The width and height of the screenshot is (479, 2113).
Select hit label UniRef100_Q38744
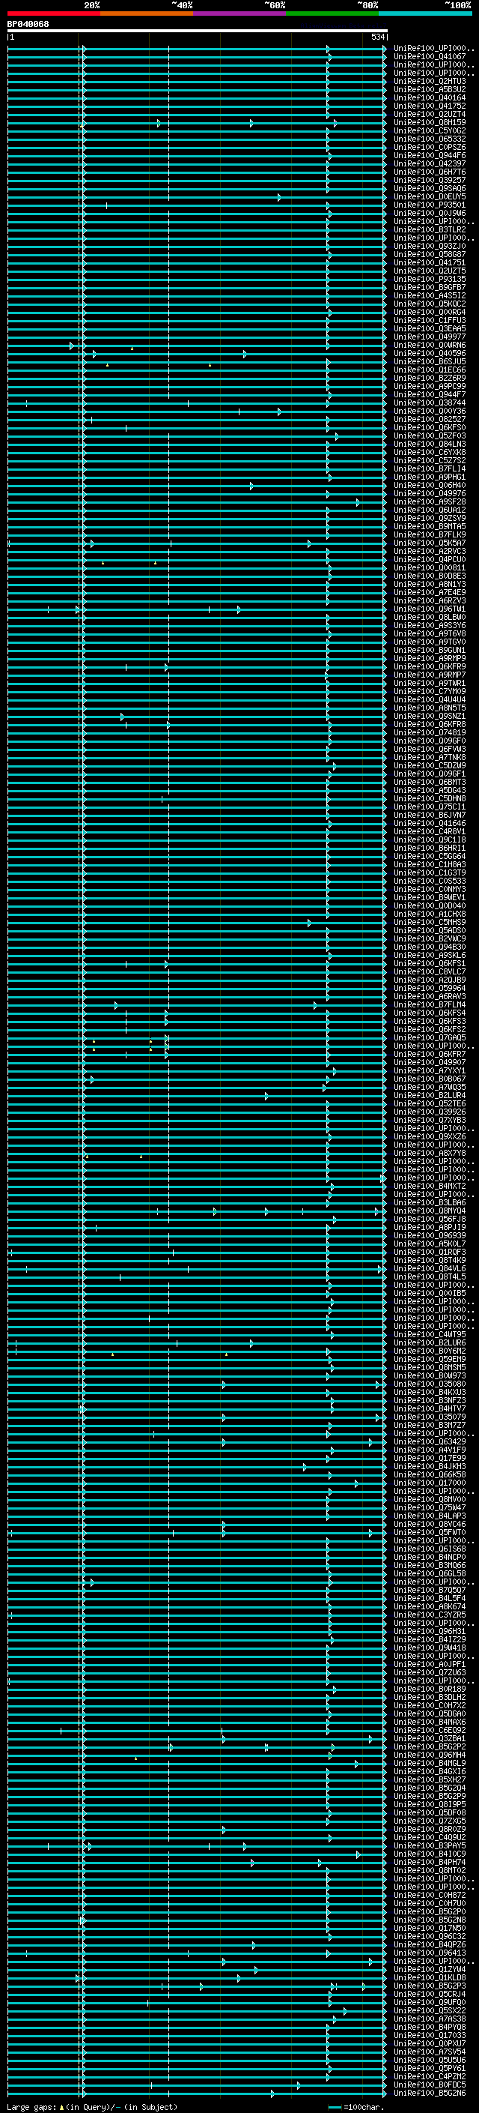[430, 403]
